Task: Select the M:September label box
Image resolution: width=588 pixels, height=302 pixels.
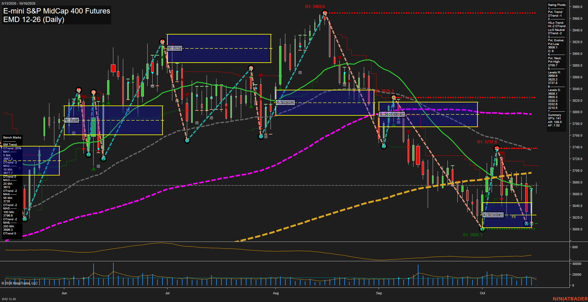Action: tap(392, 114)
